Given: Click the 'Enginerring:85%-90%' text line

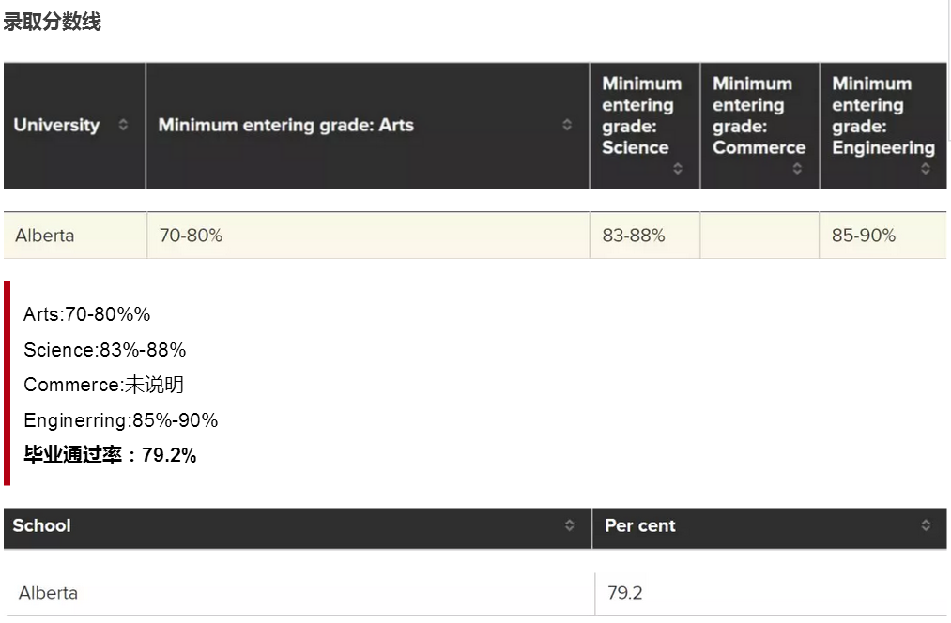Looking at the screenshot, I should click(x=121, y=420).
